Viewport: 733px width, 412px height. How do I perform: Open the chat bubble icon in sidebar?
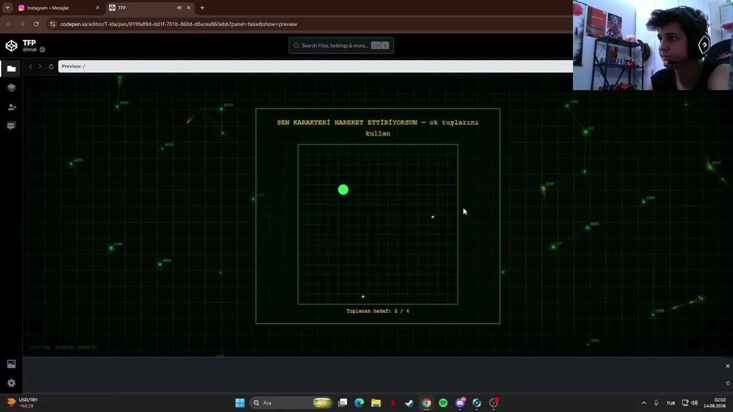pos(11,126)
